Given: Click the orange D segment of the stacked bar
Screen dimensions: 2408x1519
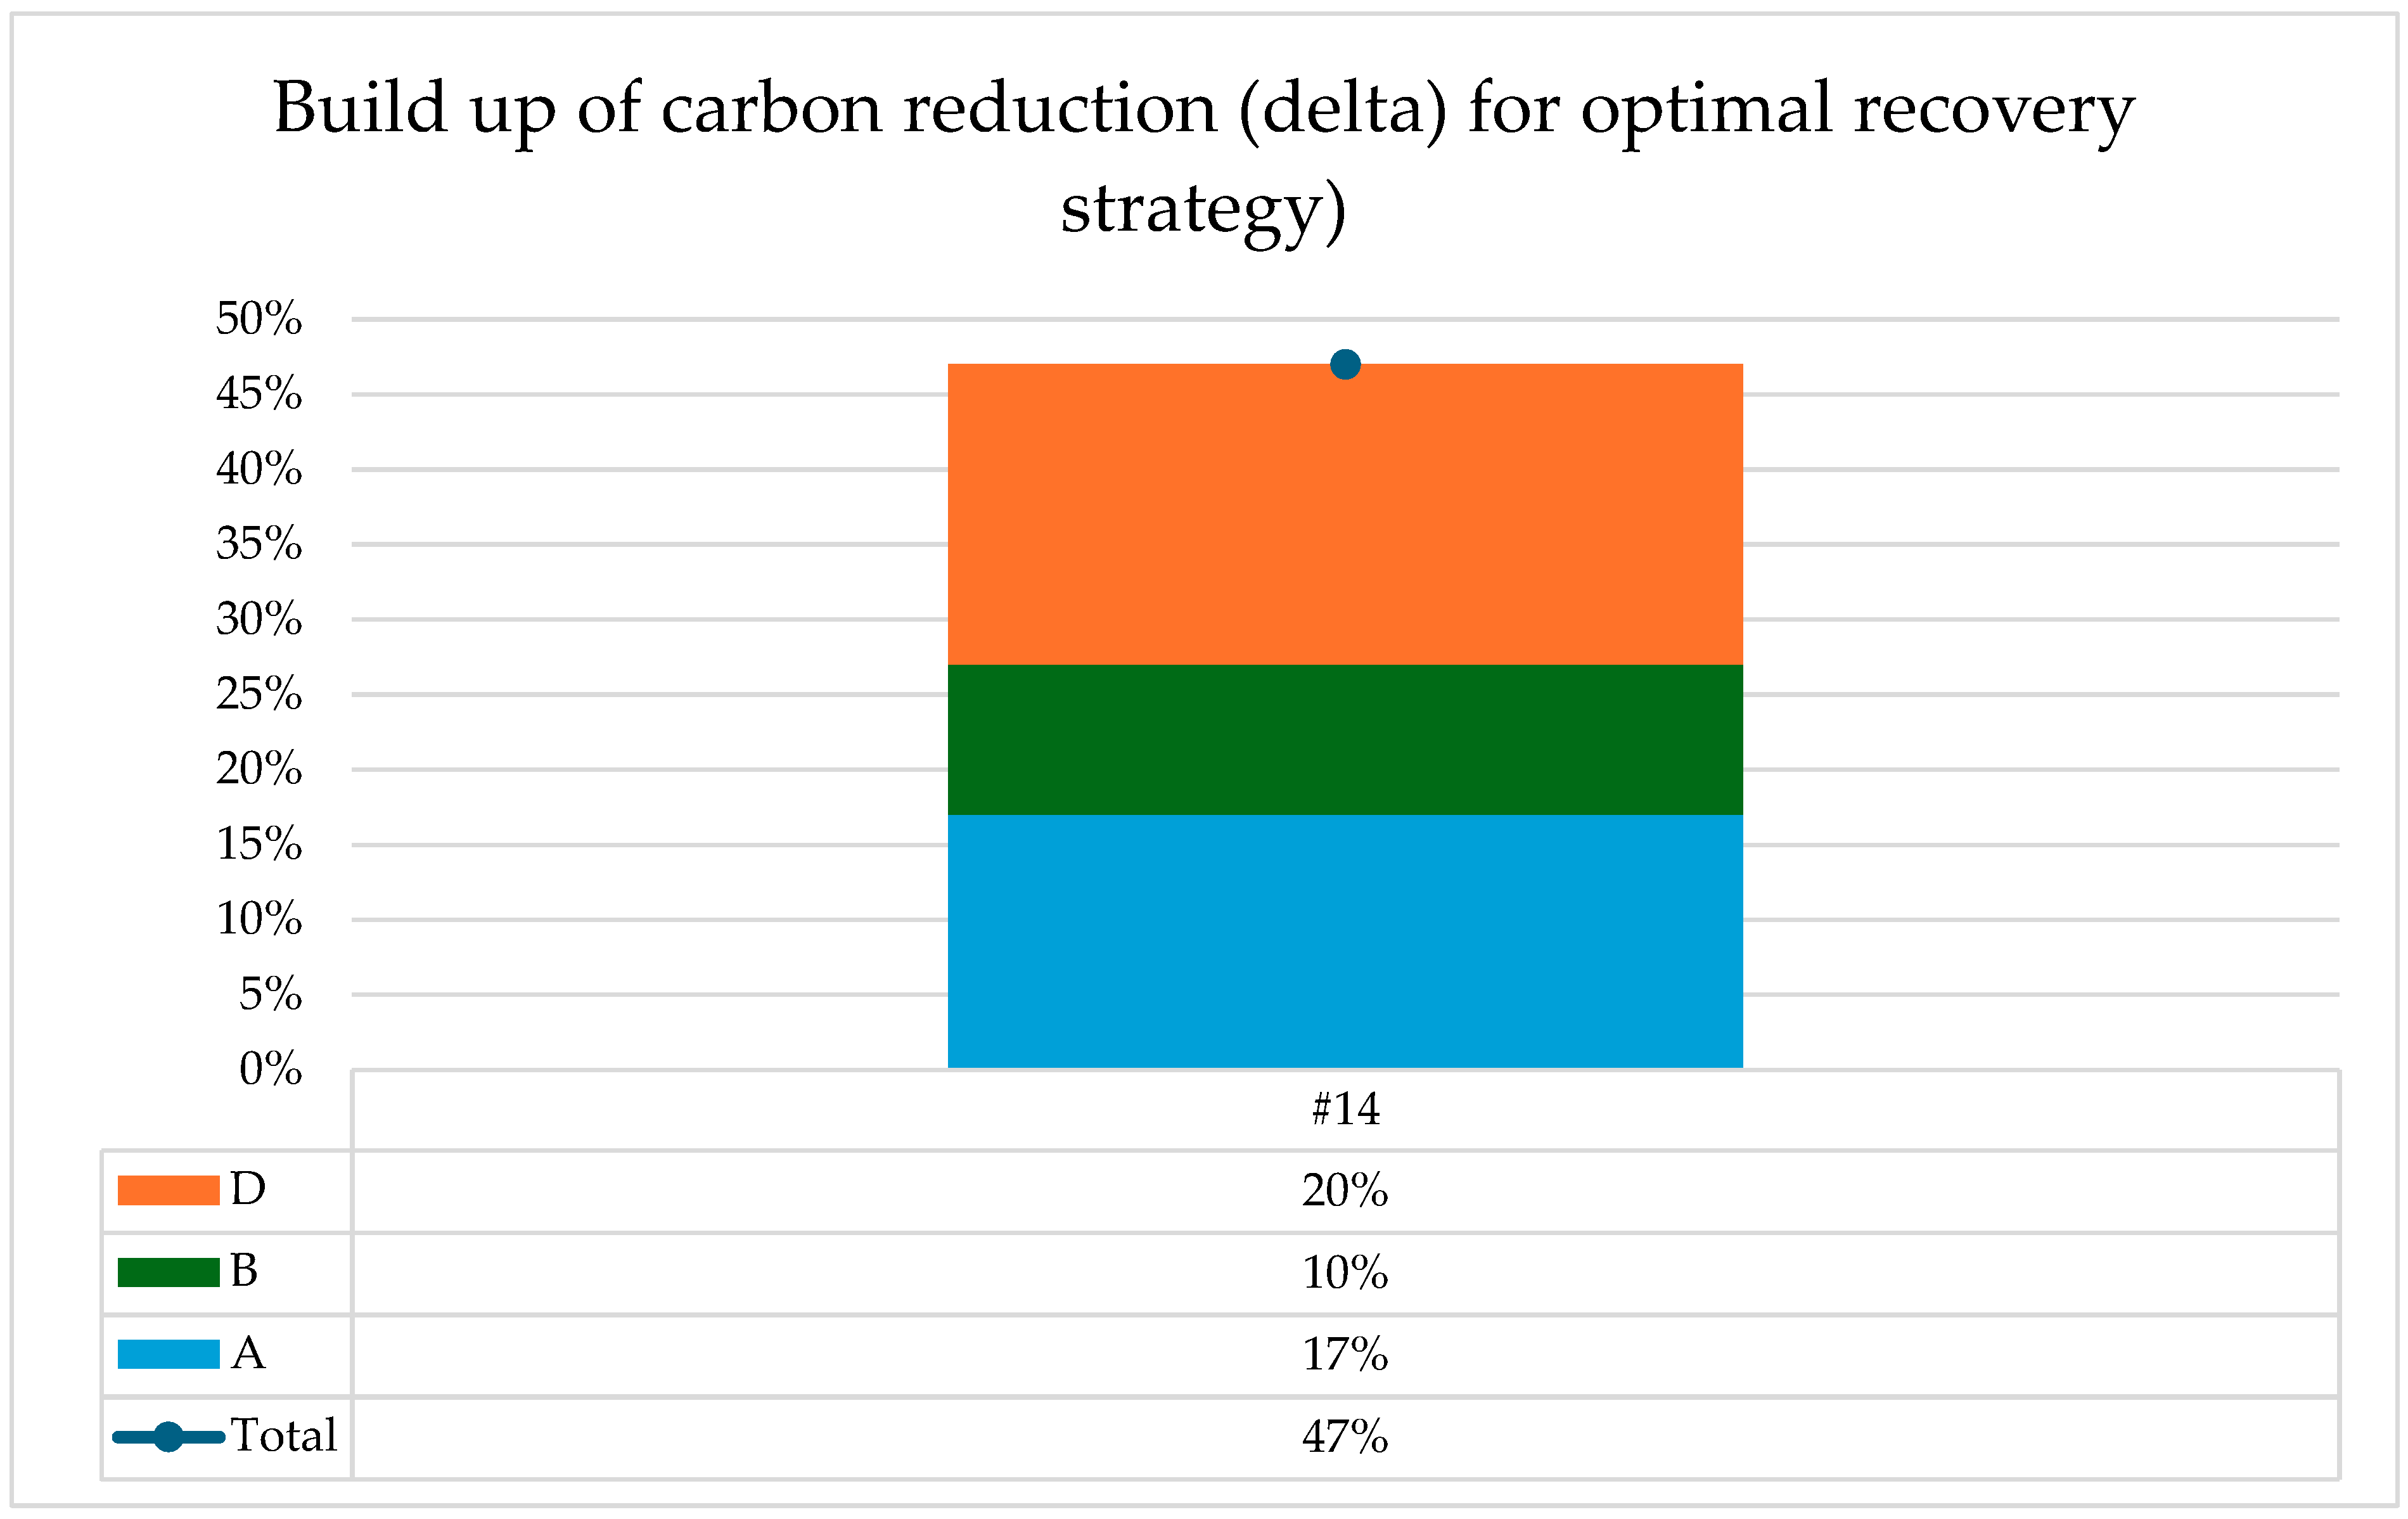Looking at the screenshot, I should (1344, 515).
